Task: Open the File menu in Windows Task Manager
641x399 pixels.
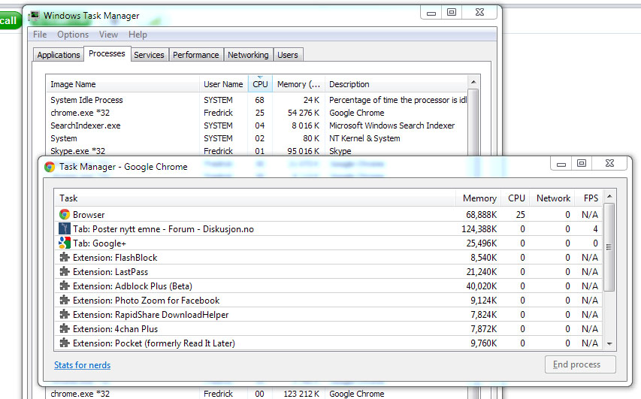Action: [x=40, y=35]
